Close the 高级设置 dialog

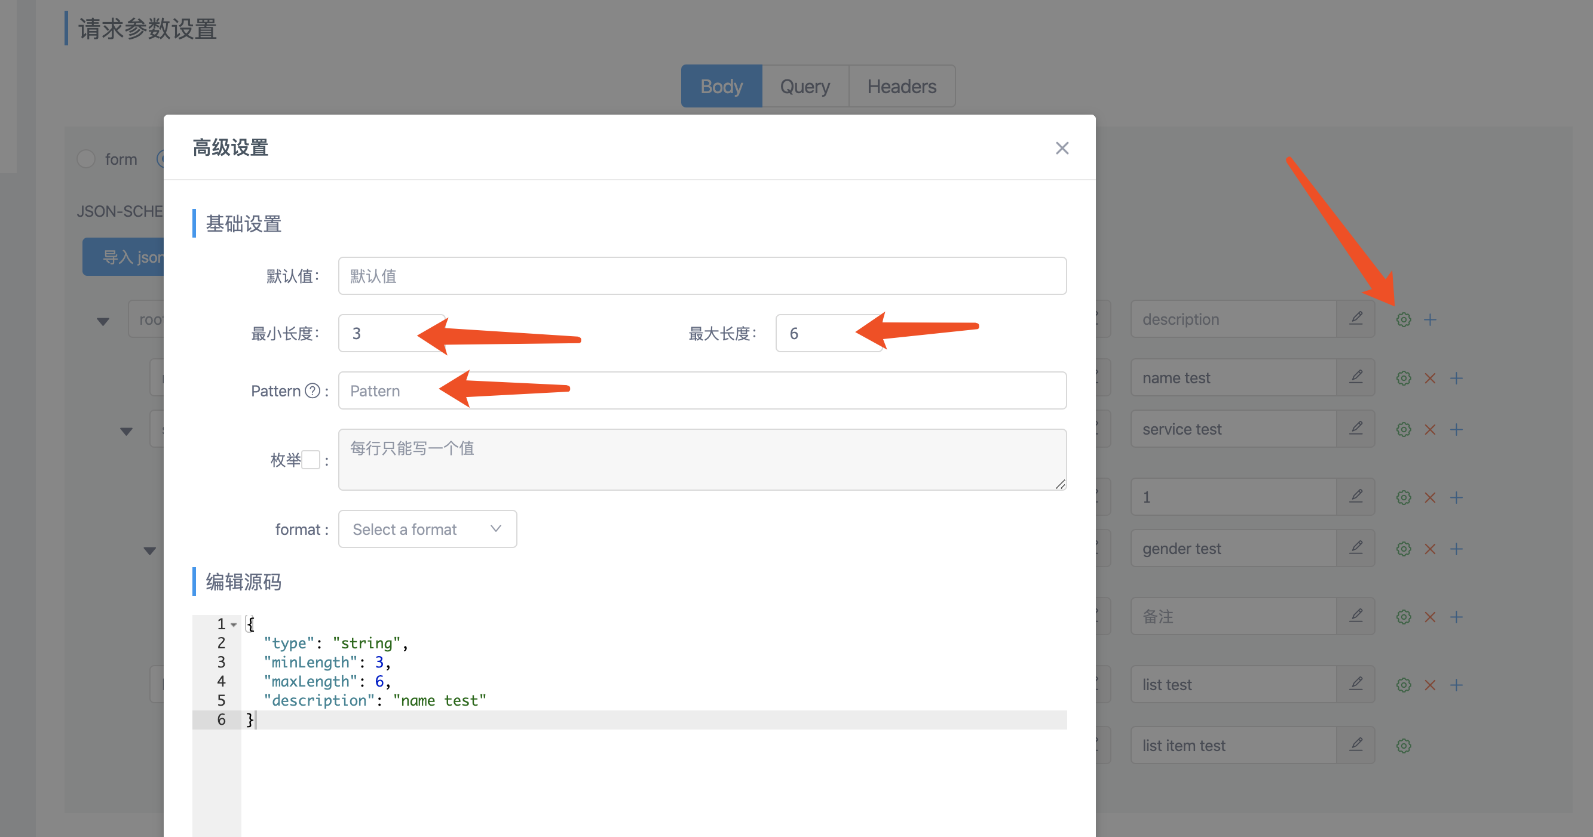(x=1062, y=148)
